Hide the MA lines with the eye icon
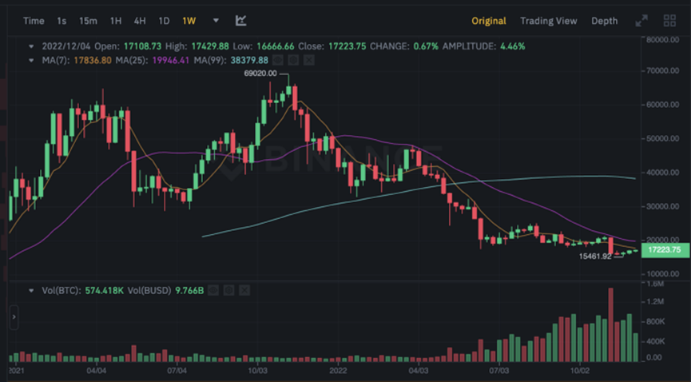 point(279,60)
